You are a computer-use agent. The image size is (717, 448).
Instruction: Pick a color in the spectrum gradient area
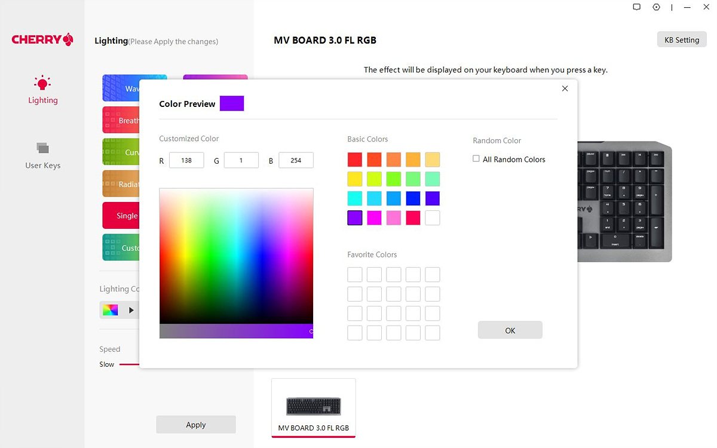pyautogui.click(x=236, y=256)
